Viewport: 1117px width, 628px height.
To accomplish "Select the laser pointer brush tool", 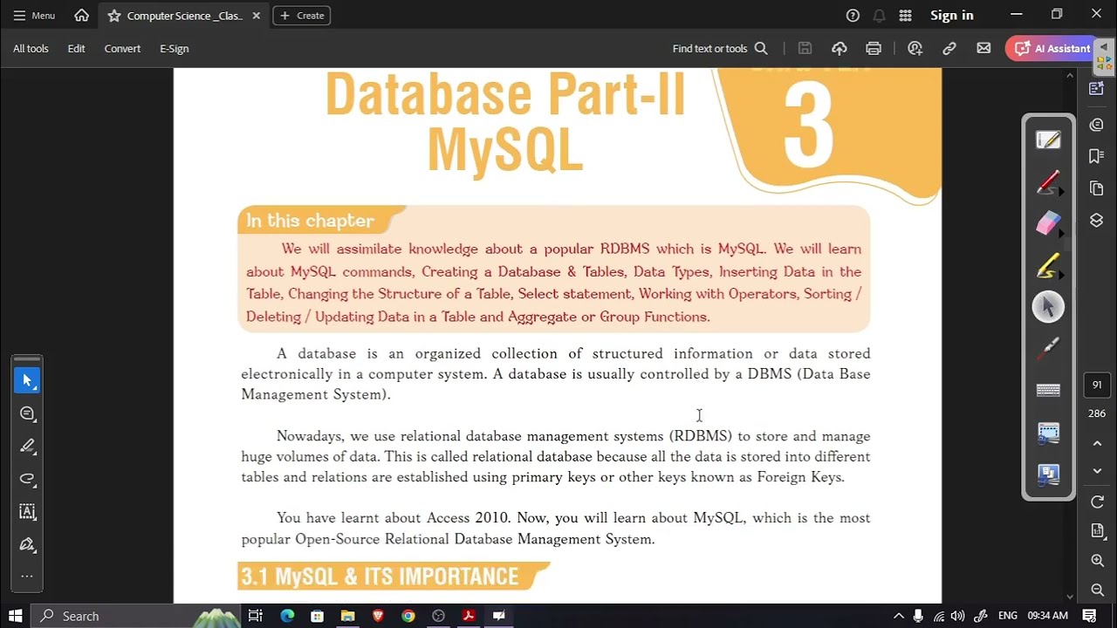I will [x=1048, y=347].
